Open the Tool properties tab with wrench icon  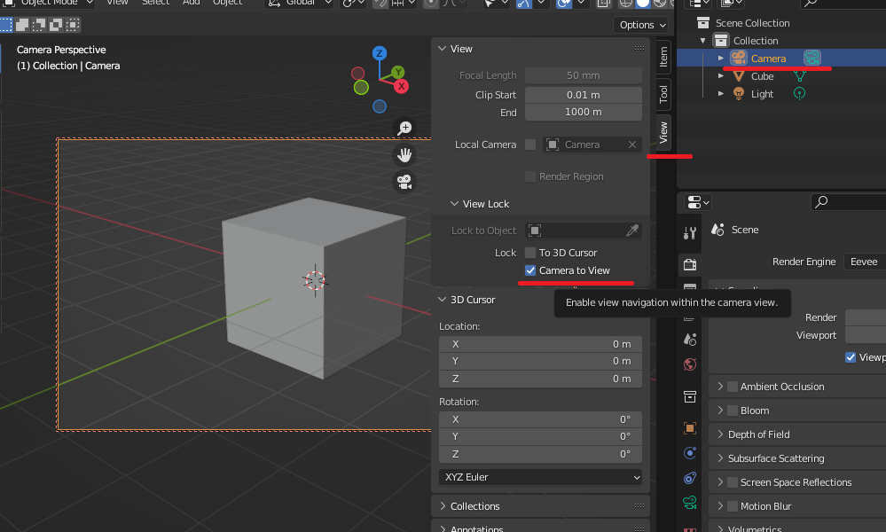[x=690, y=232]
